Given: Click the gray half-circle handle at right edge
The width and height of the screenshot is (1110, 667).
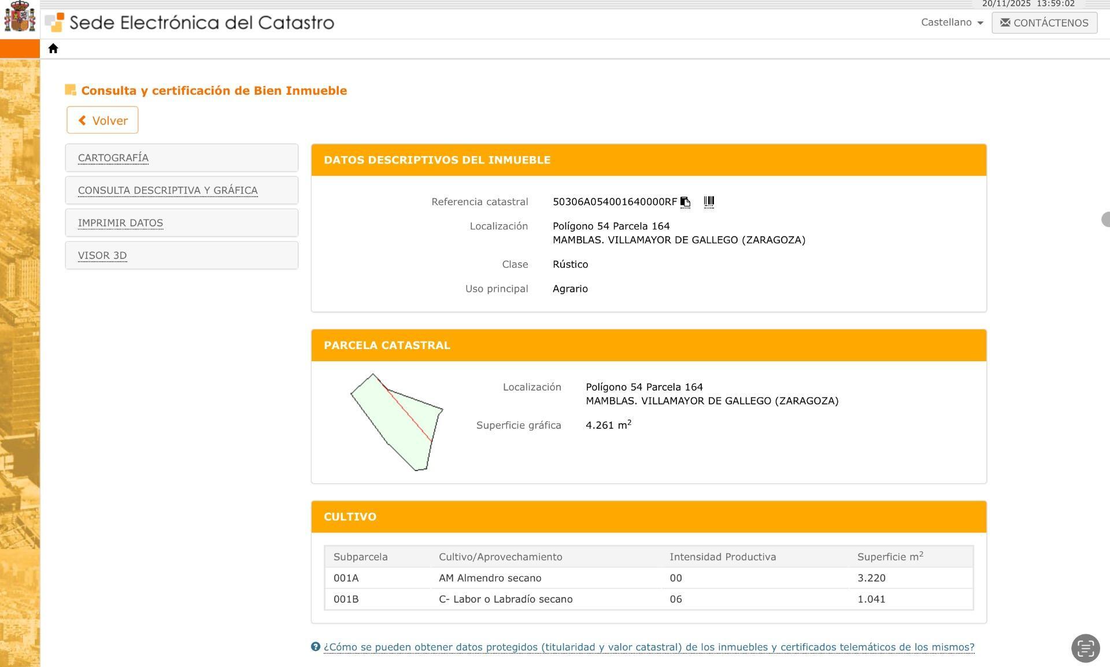Looking at the screenshot, I should click(x=1105, y=220).
